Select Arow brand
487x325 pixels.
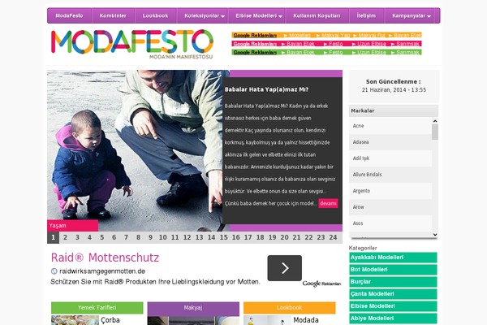pos(390,207)
